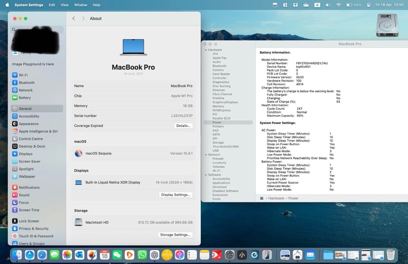Open Calendar icon showing 18 in Dock
Screen dimensions: 408x264
tap(105, 255)
